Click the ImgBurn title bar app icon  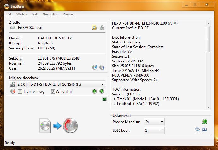[7, 6]
